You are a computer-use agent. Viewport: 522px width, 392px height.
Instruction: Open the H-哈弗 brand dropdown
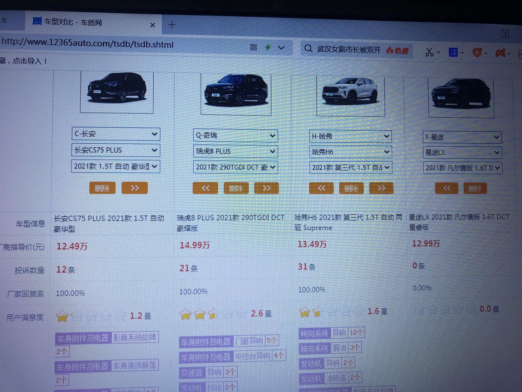pos(350,136)
